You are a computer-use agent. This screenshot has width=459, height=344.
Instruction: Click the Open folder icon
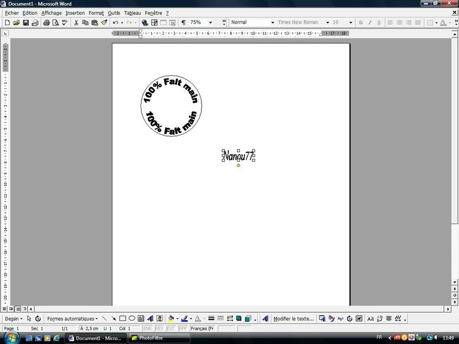tap(17, 22)
